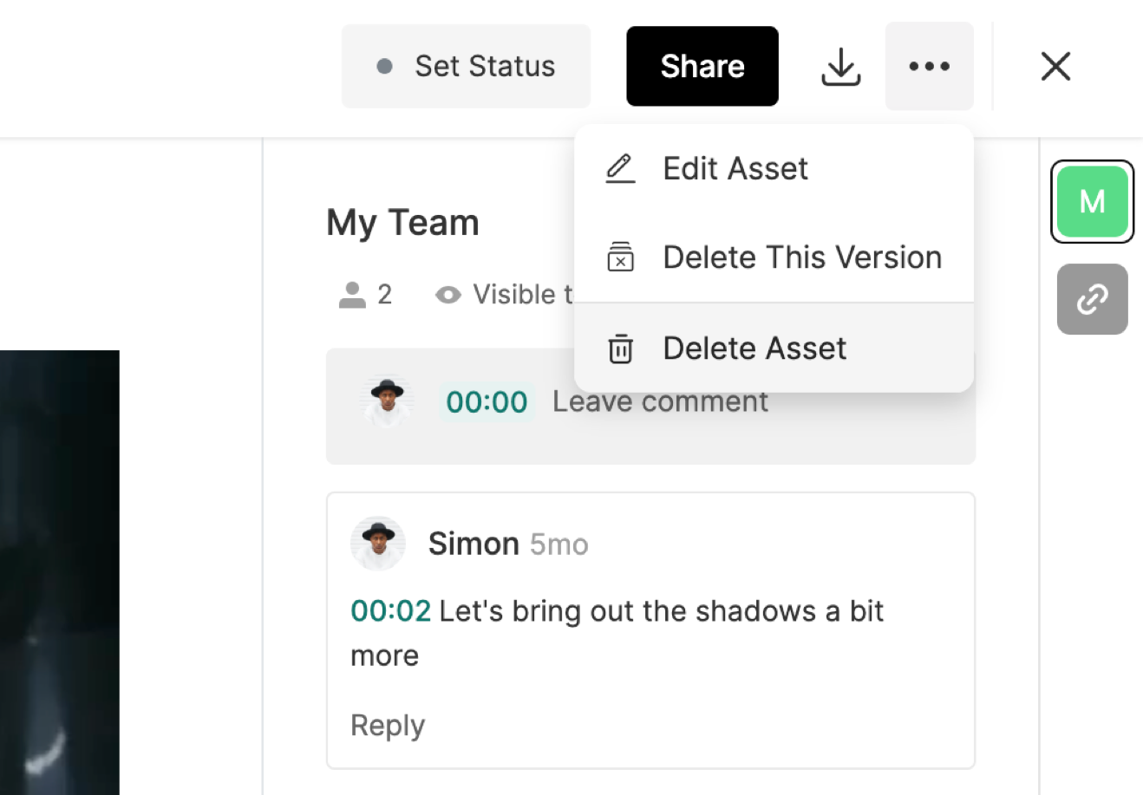Select Delete This Version menu entry
This screenshot has width=1143, height=795.
[801, 257]
